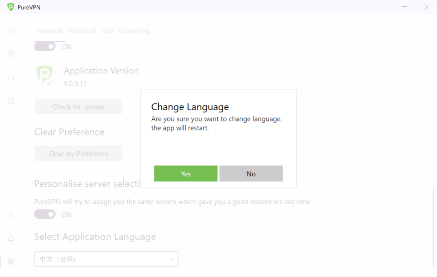Click the Select Application Language heading
437x277 pixels.
[95, 236]
